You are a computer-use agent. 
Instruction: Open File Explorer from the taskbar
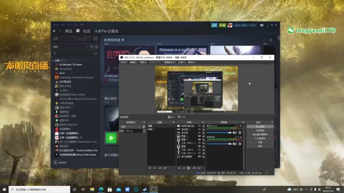92,190
